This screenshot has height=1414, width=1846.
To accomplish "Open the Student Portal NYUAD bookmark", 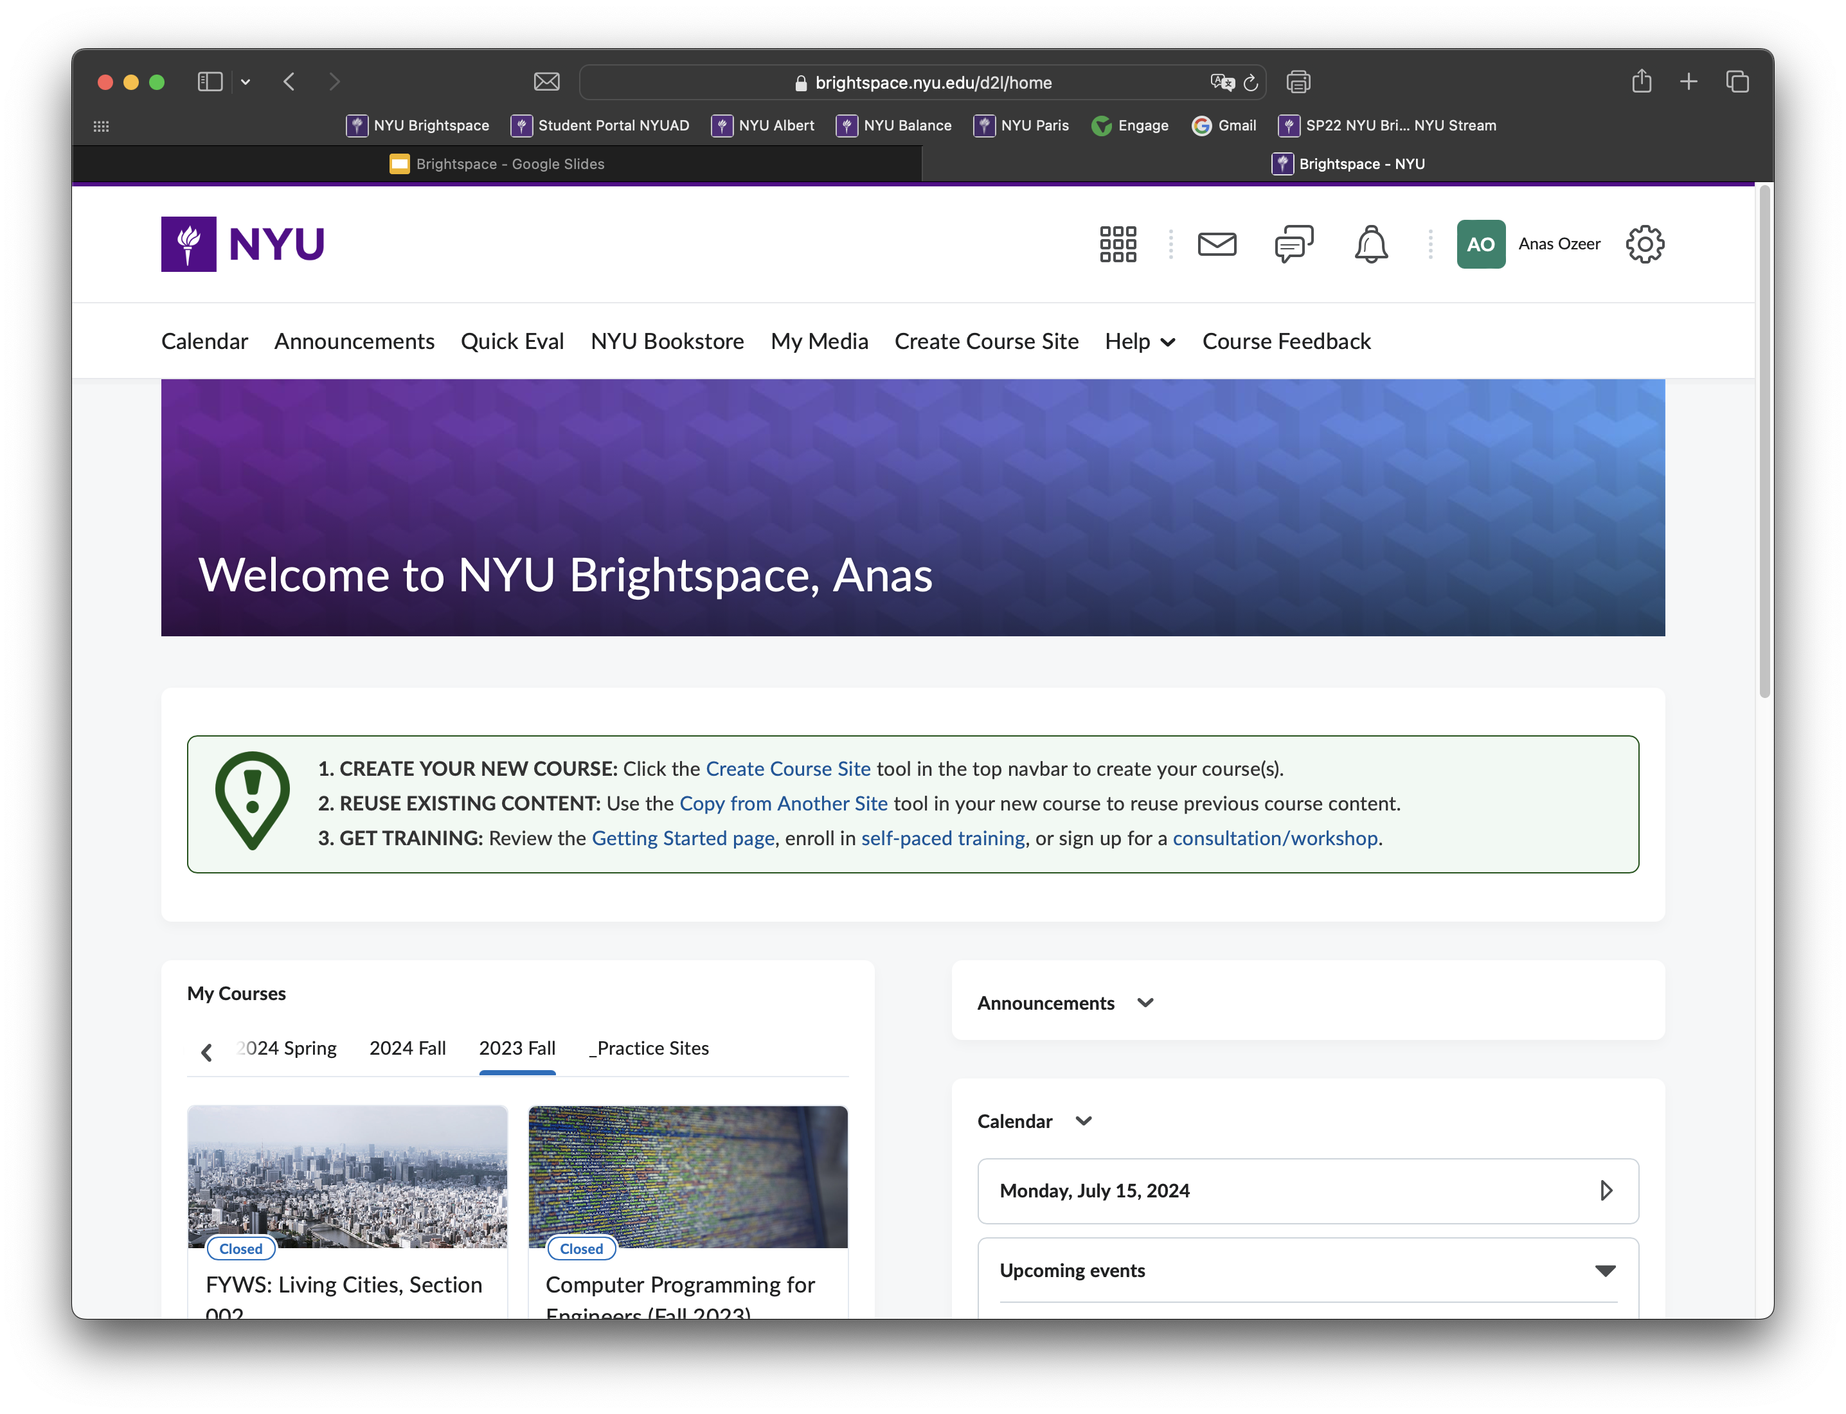I will [x=600, y=125].
